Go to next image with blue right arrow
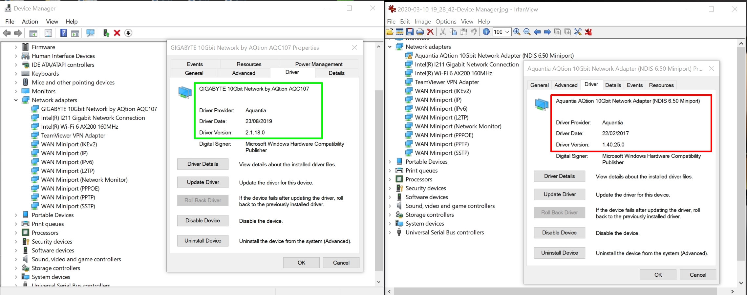The height and width of the screenshot is (295, 747). 547,32
